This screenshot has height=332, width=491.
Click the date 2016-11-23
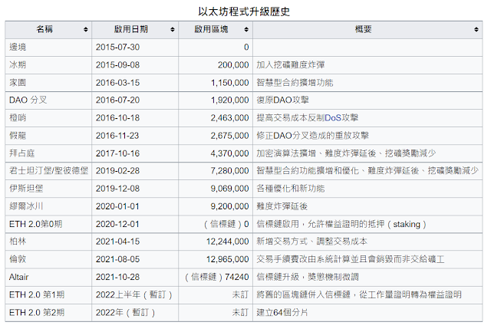click(x=117, y=136)
